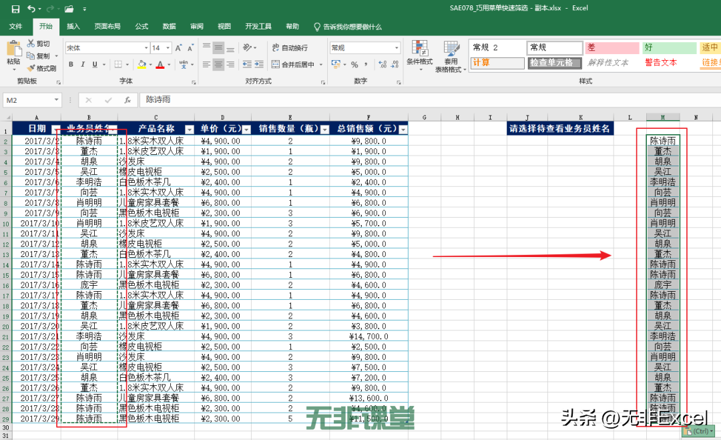
Task: Open filter dropdown for 产品名称 column
Action: point(189,129)
